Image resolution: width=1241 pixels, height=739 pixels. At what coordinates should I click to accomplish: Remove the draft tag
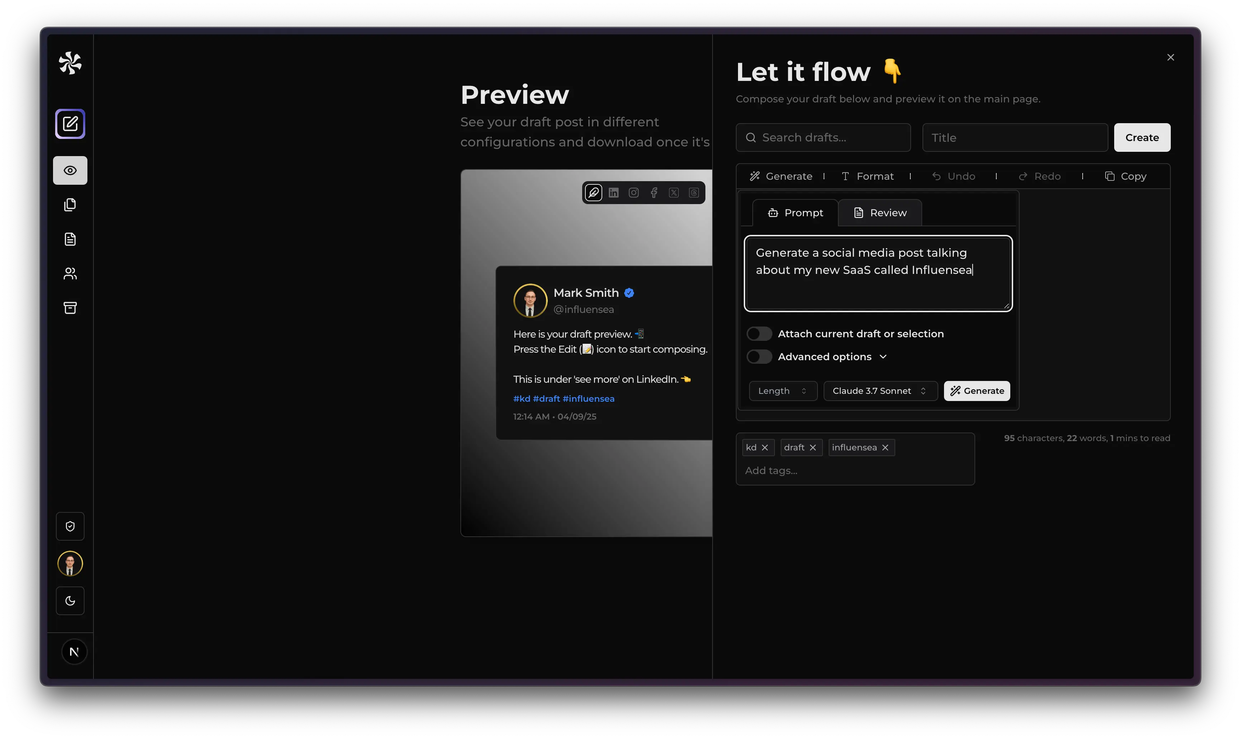[813, 448]
